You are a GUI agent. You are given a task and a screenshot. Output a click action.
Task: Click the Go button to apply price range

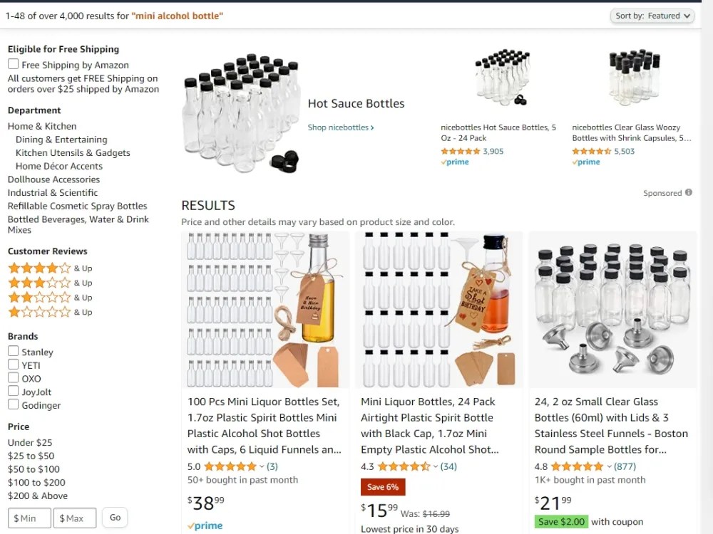pos(115,518)
